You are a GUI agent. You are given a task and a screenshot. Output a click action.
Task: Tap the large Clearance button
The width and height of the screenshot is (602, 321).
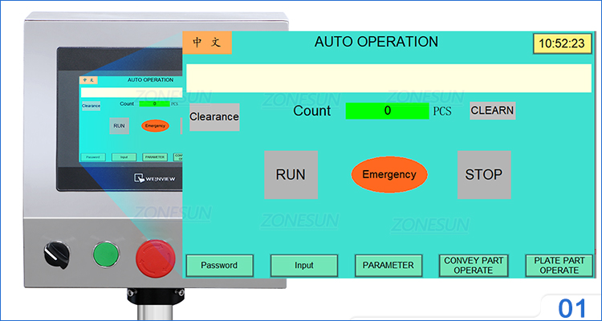[x=214, y=116]
